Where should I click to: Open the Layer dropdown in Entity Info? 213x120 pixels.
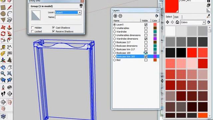[80, 13]
